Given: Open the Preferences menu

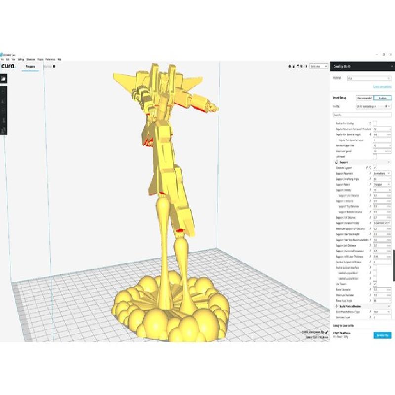Looking at the screenshot, I should (x=50, y=60).
